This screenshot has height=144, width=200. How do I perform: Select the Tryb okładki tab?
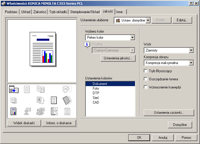[58, 12]
